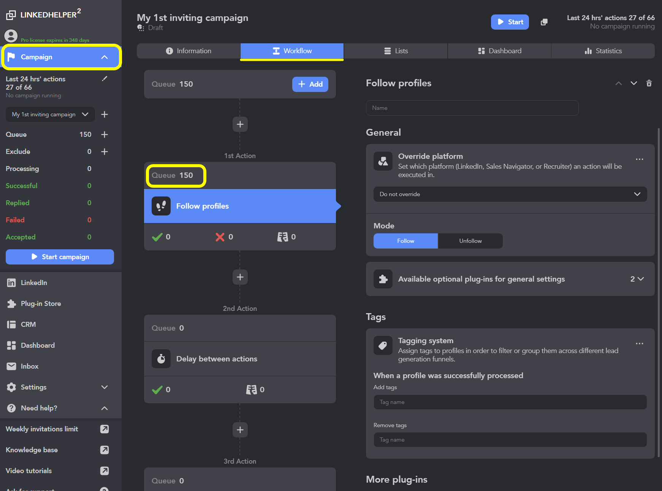The height and width of the screenshot is (491, 662).
Task: Open the My 1st inviting campaign selector
Action: point(50,114)
